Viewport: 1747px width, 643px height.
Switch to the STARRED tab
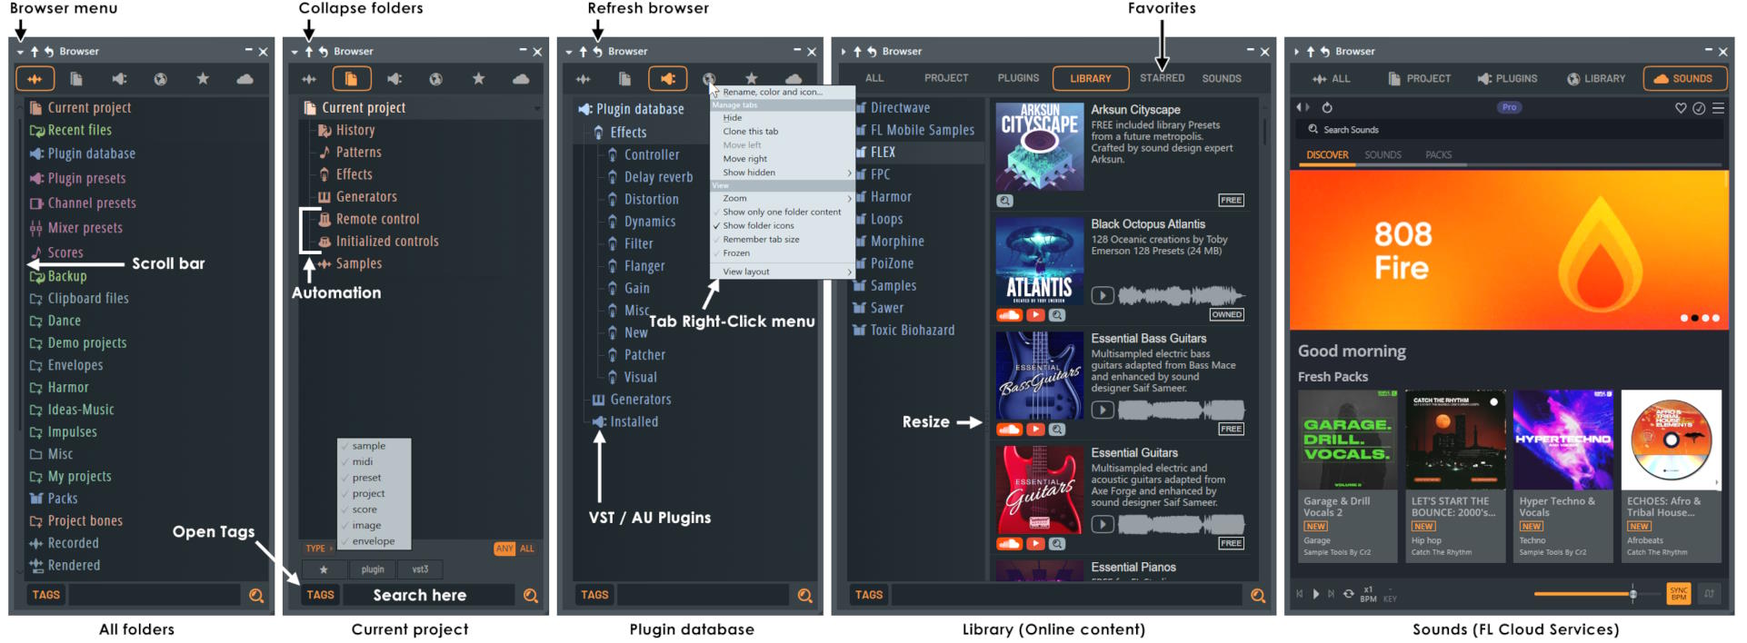click(1162, 78)
